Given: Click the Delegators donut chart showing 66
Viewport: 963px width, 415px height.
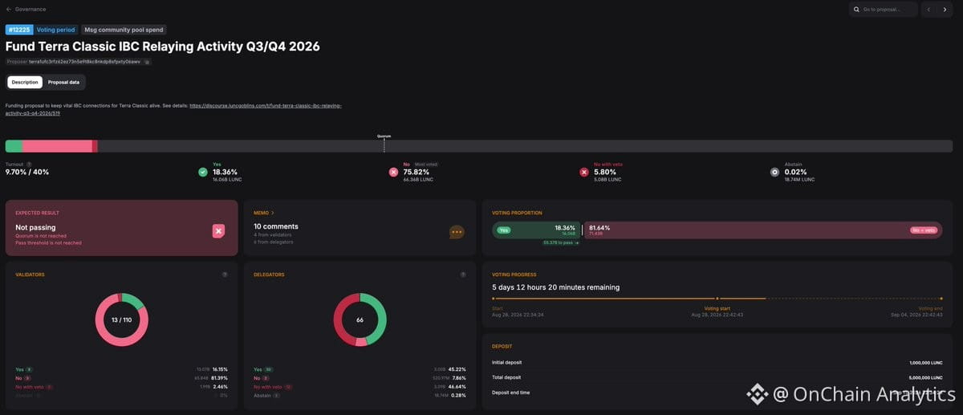Looking at the screenshot, I should pos(360,319).
